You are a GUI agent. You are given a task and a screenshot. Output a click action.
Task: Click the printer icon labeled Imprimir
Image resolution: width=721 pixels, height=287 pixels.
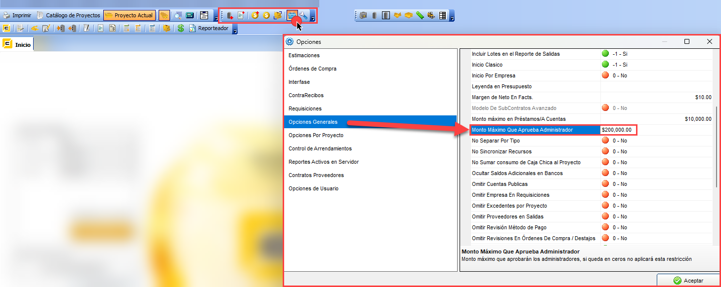click(x=7, y=15)
